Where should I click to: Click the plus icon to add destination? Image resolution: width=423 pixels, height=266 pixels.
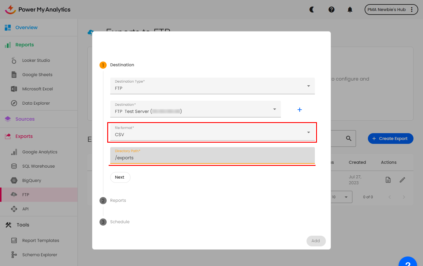300,110
